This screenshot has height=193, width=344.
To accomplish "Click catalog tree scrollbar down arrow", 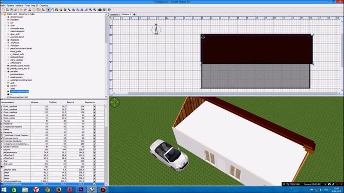I will [x=106, y=96].
